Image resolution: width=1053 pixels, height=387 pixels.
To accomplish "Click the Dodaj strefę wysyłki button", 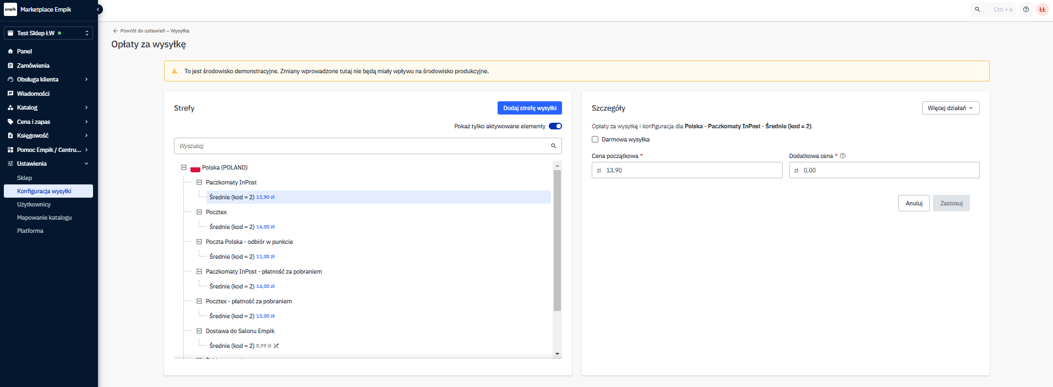I will point(530,108).
